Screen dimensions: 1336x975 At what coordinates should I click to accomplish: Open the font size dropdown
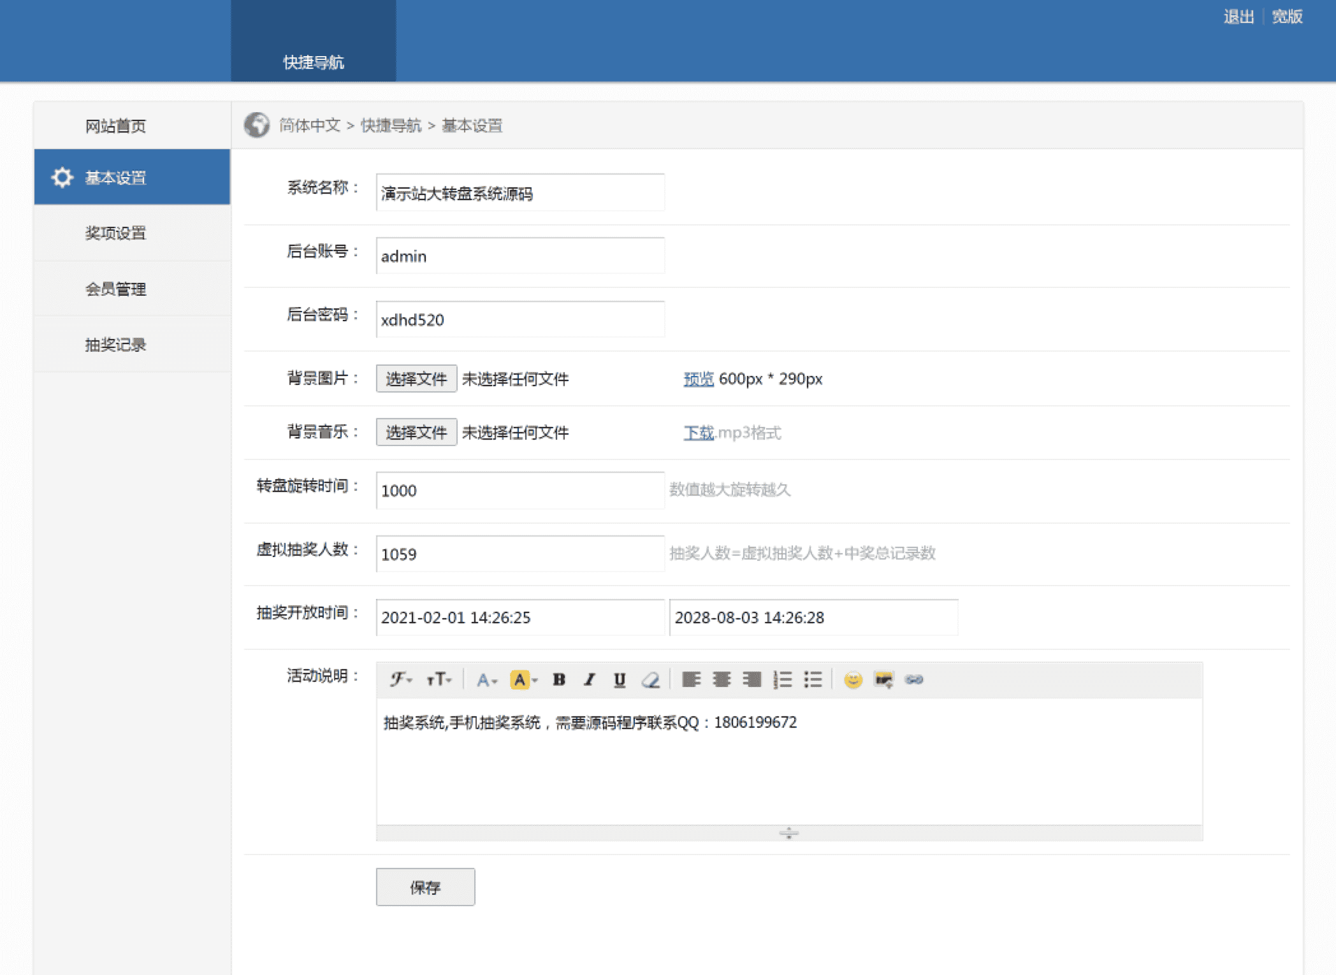[x=439, y=680]
